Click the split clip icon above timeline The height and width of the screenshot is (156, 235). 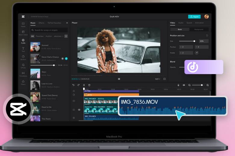point(84,85)
